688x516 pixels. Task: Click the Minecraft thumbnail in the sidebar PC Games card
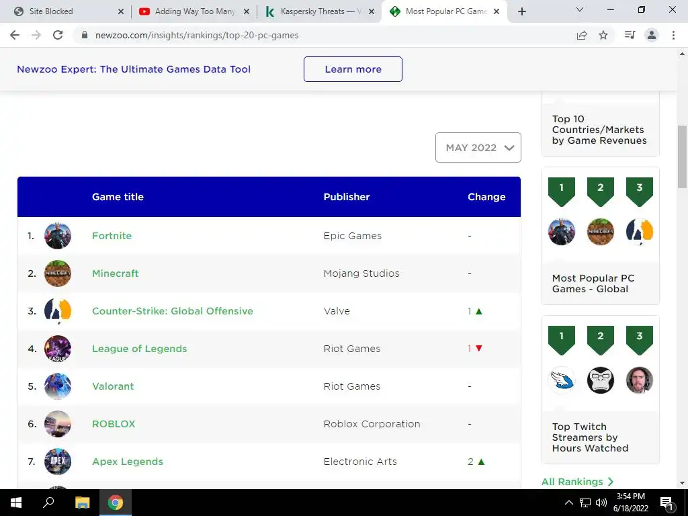click(x=600, y=232)
